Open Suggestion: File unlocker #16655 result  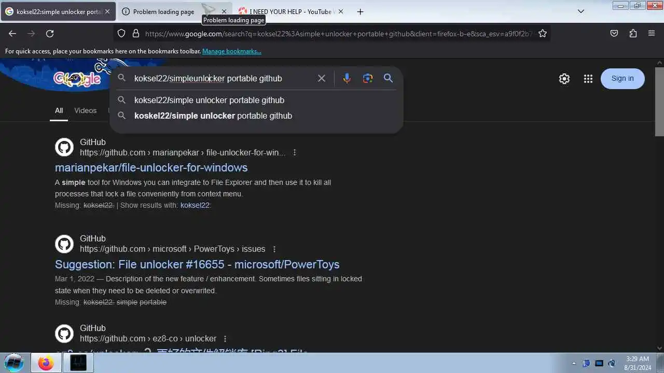[x=197, y=264]
